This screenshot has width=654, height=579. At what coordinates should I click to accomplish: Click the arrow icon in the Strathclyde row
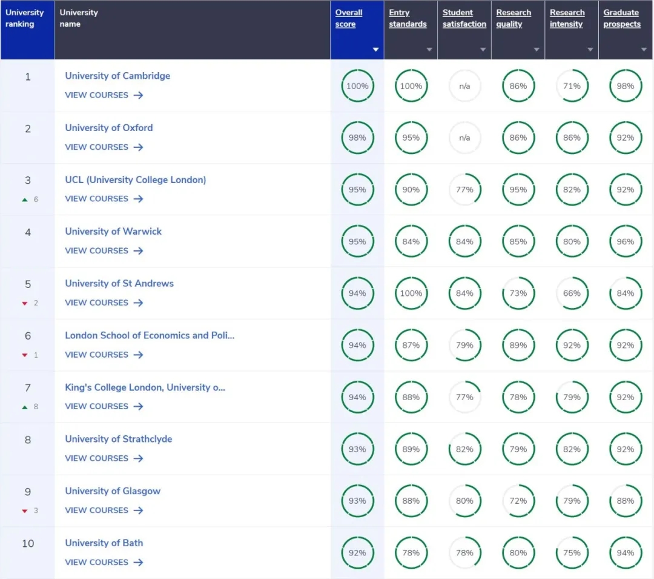138,459
